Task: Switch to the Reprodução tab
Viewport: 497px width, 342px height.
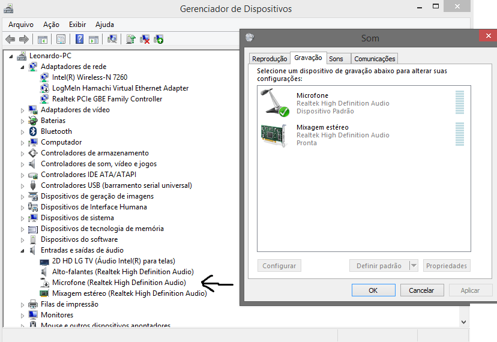Action: pos(270,59)
